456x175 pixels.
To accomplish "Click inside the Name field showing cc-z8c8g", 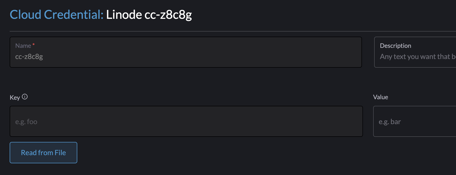I will tap(186, 56).
